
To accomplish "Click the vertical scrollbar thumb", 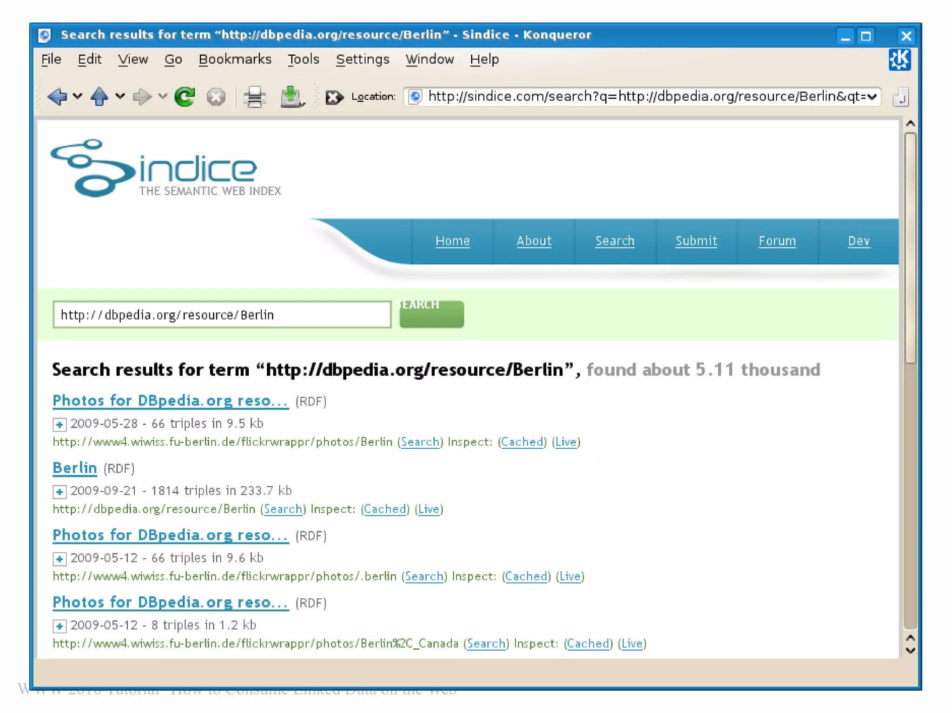I will (910, 248).
